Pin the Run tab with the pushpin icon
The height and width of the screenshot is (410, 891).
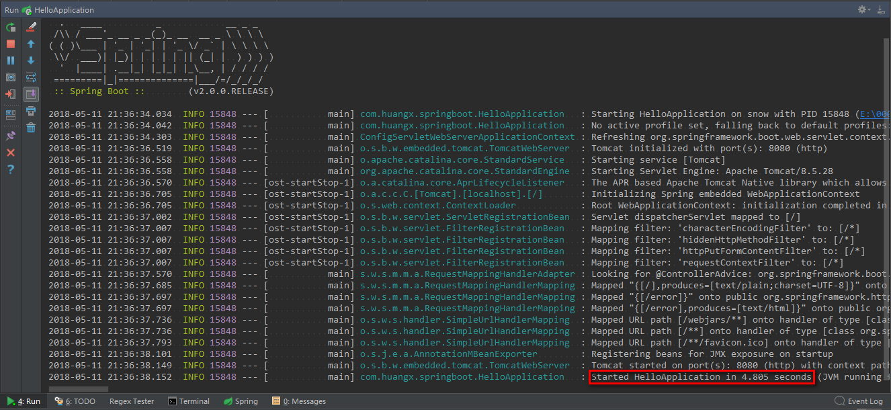tap(11, 136)
